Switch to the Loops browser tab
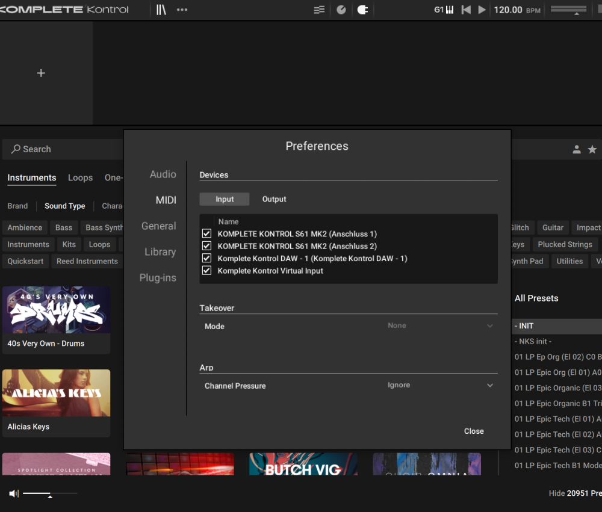 (80, 177)
